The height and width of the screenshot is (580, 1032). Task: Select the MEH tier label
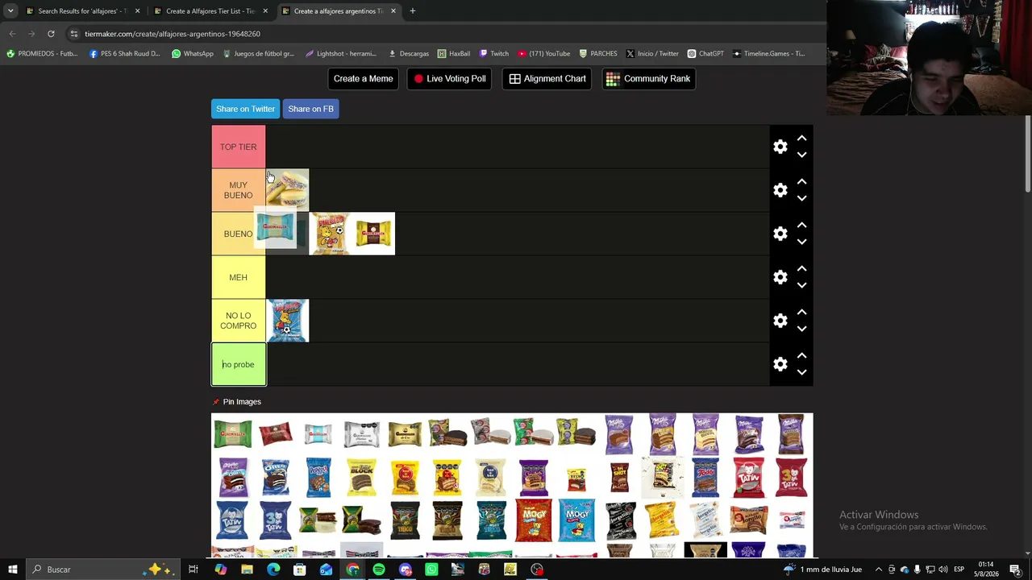pos(238,277)
